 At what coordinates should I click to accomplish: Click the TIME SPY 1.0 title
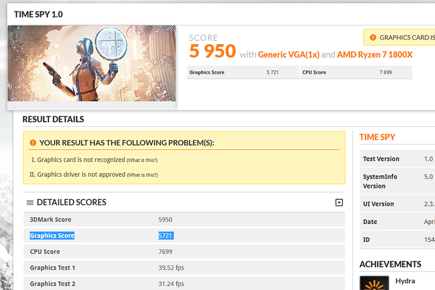[38, 15]
